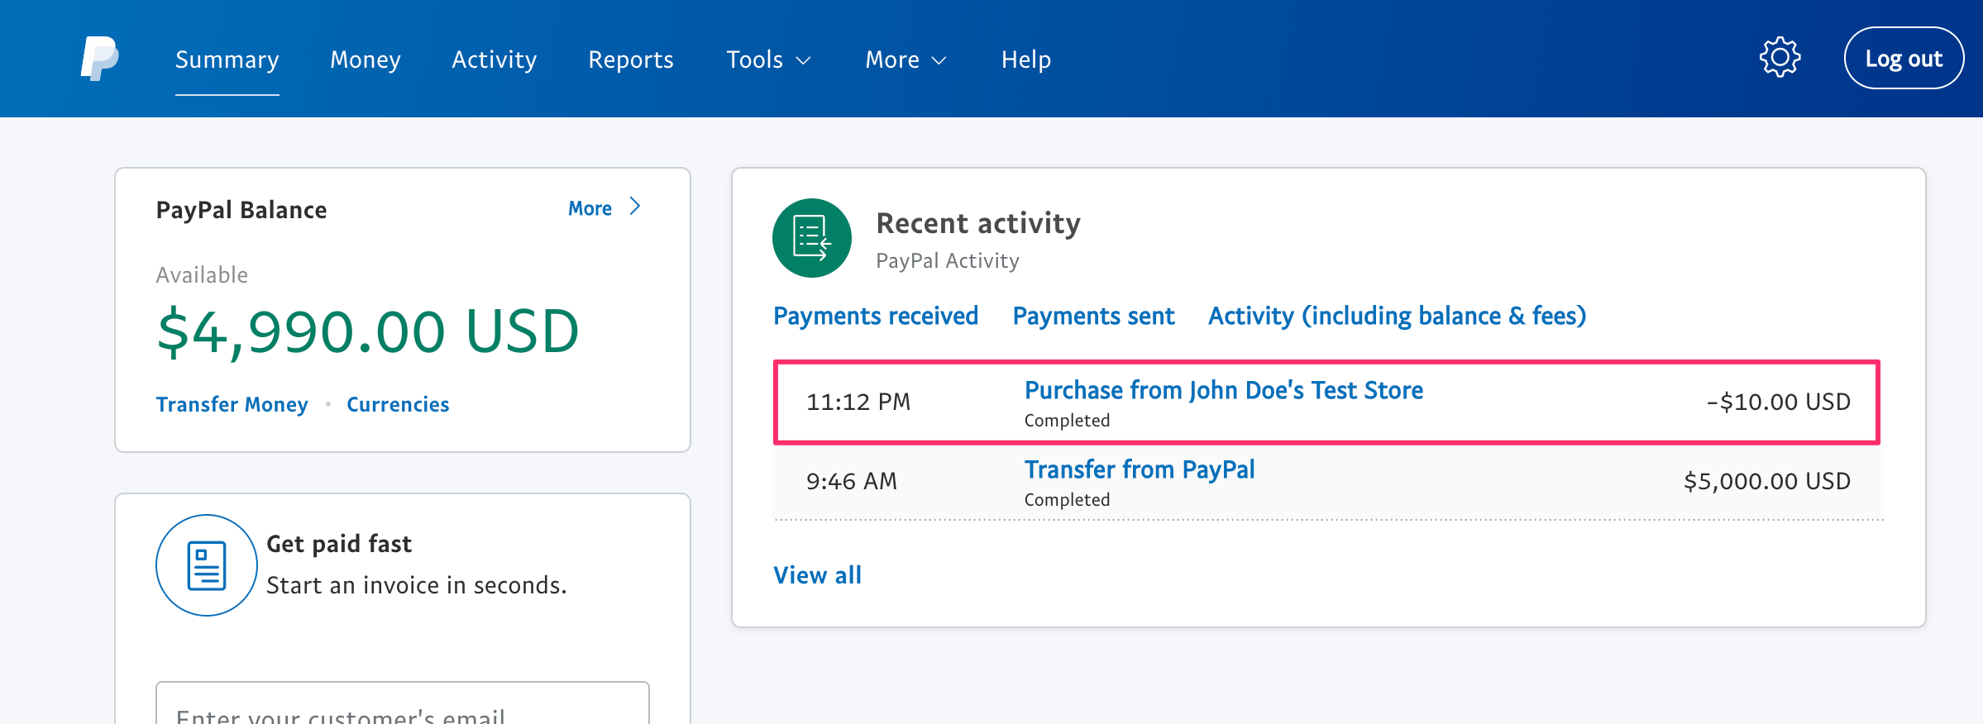Show Activity including balance & fees

click(1398, 316)
